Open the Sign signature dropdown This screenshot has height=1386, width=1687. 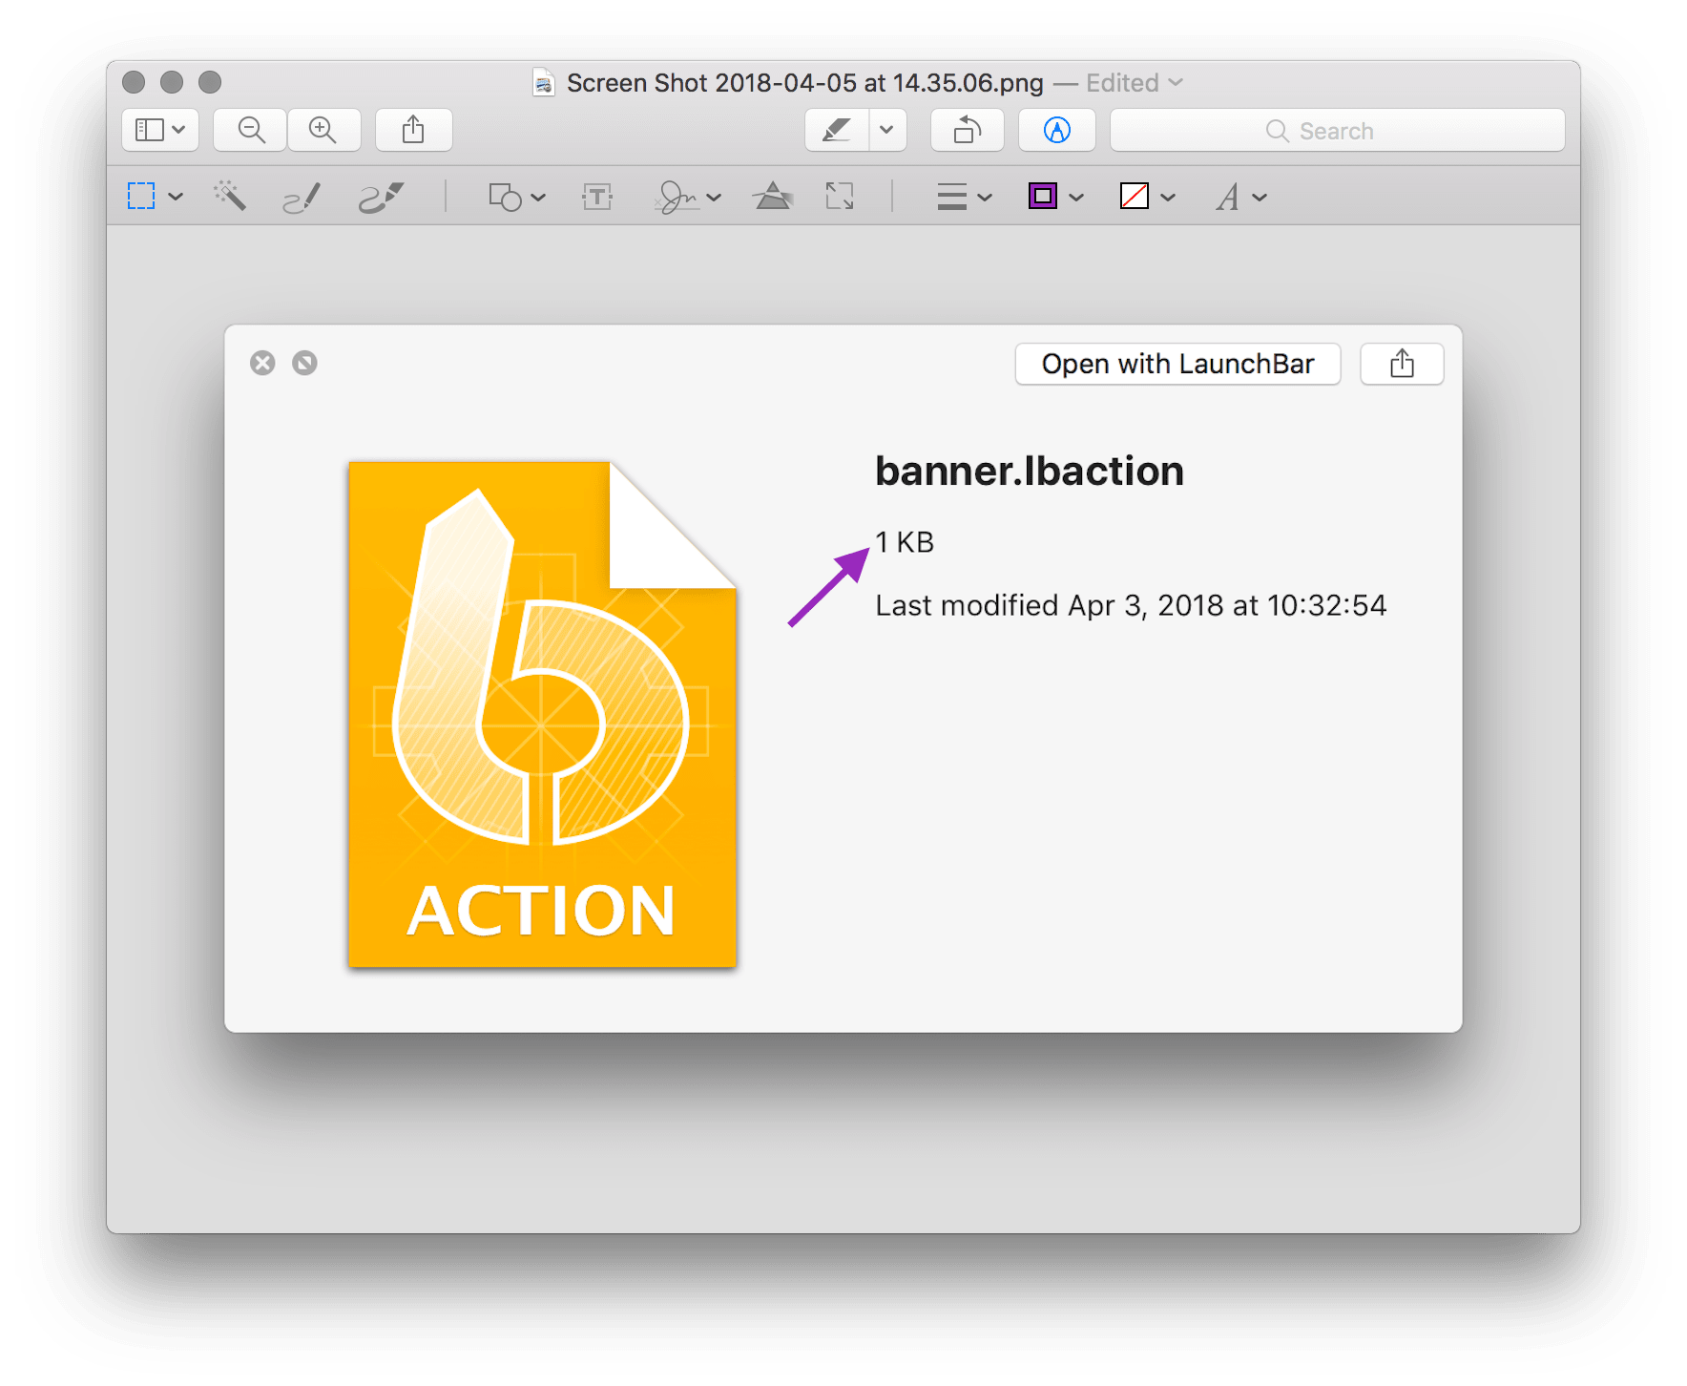point(688,197)
